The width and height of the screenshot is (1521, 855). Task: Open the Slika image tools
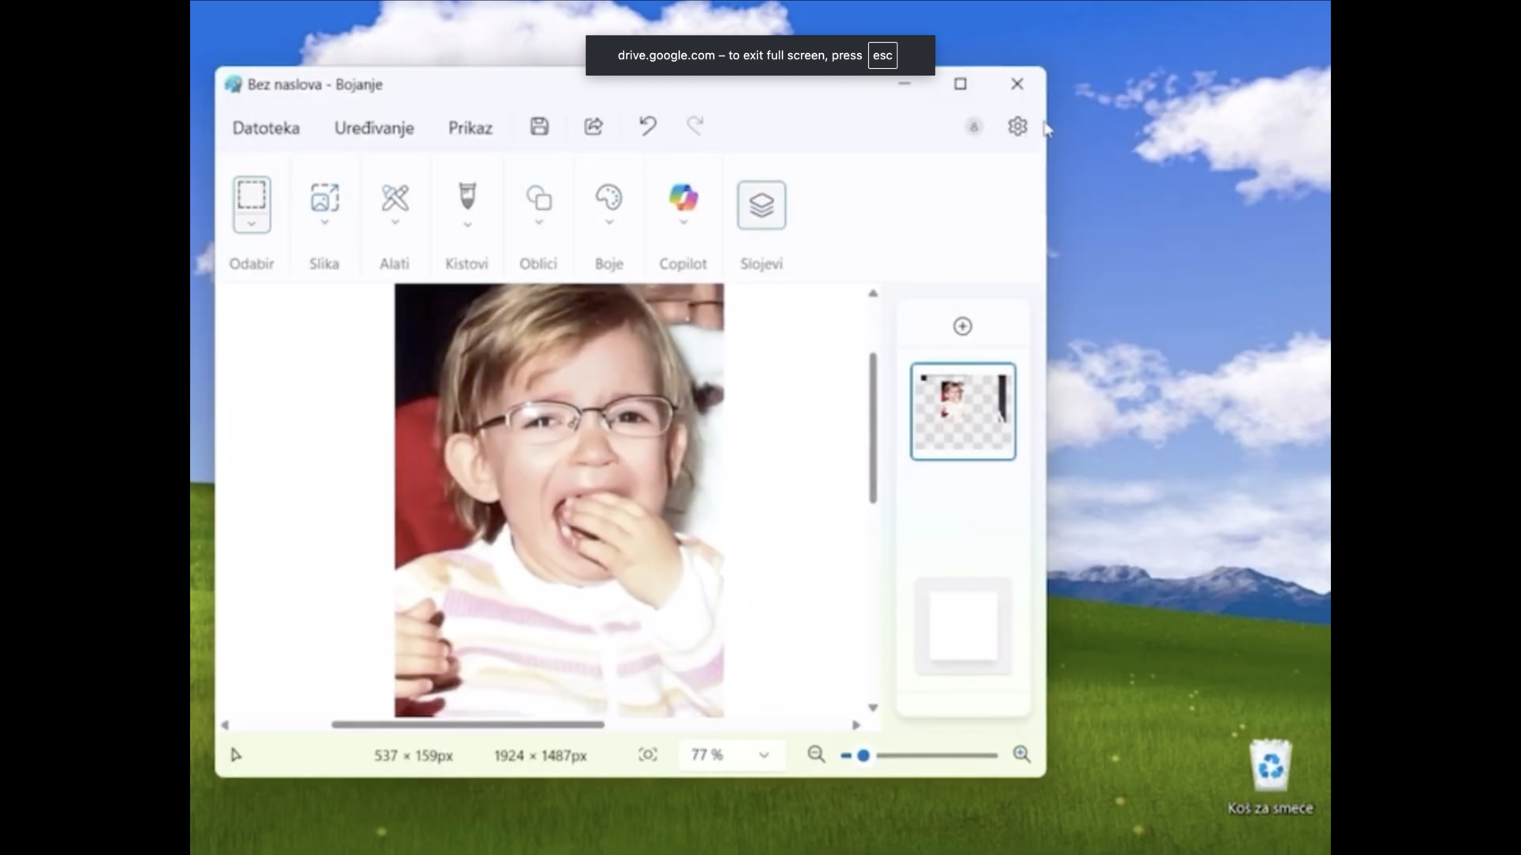[x=324, y=197]
